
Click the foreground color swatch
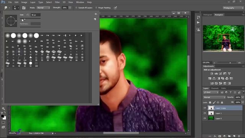[x=2, y=116]
